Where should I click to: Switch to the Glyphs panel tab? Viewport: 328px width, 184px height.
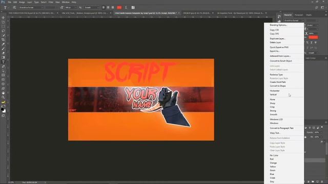309,15
